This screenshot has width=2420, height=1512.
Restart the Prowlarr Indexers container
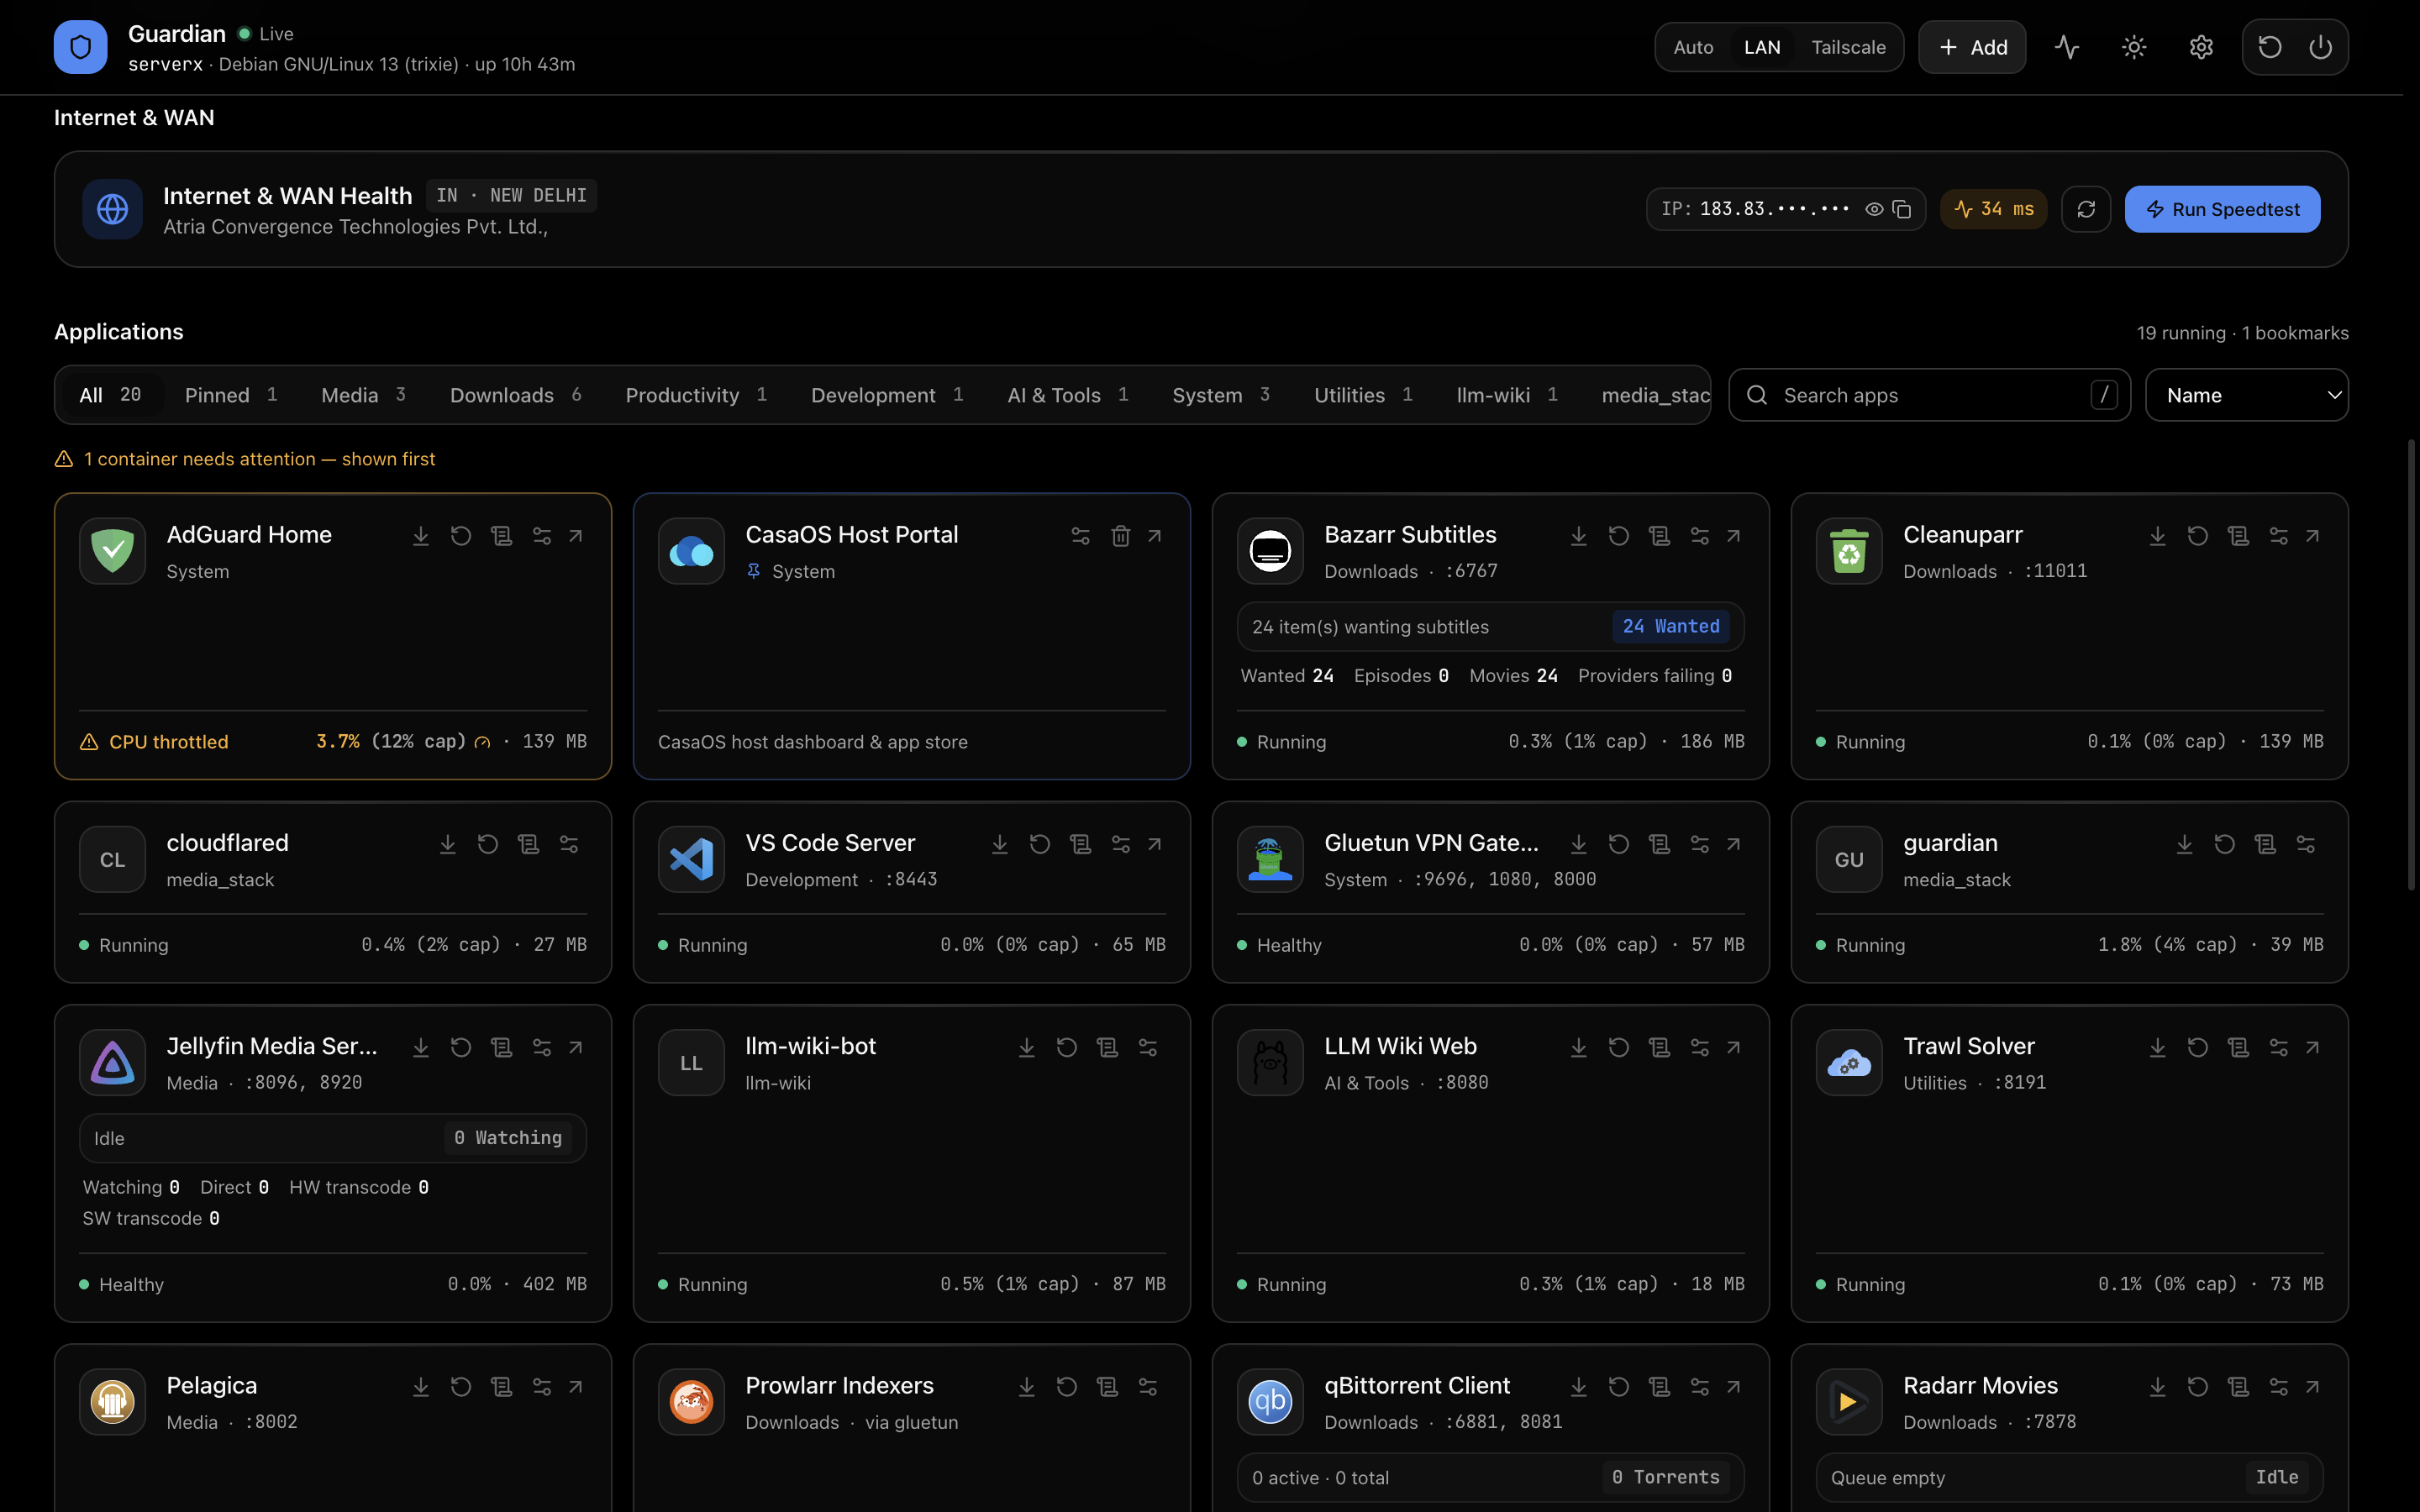[1067, 1387]
